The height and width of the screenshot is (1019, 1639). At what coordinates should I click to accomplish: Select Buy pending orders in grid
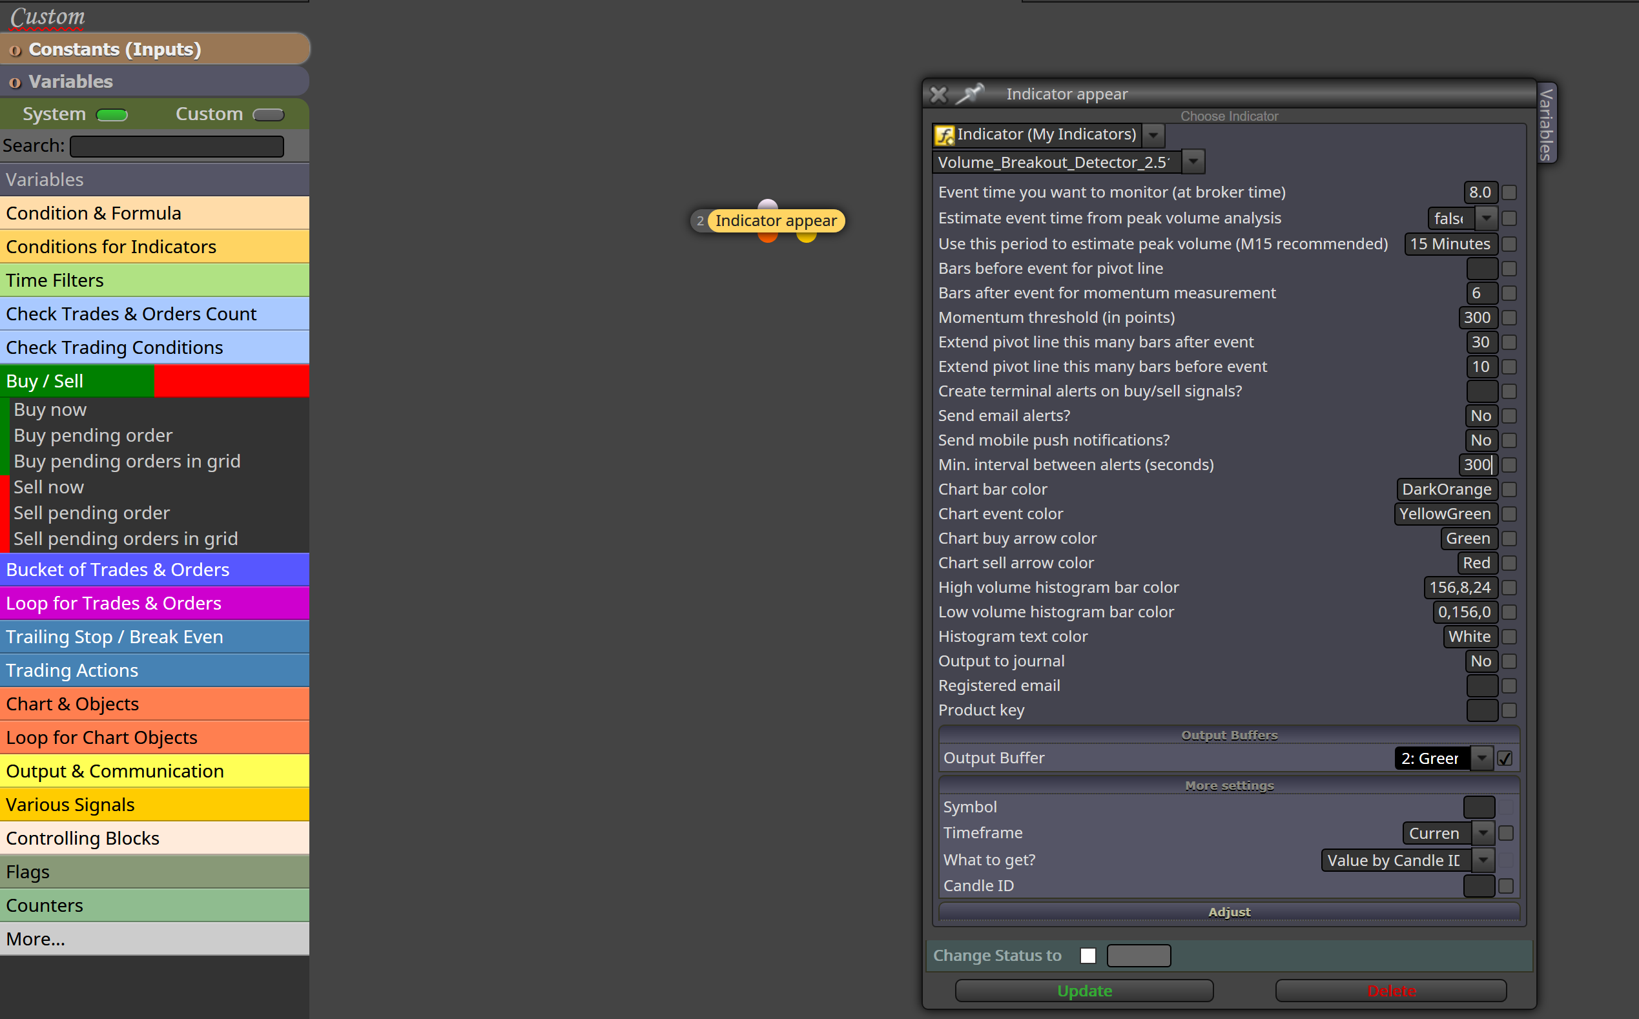point(127,461)
